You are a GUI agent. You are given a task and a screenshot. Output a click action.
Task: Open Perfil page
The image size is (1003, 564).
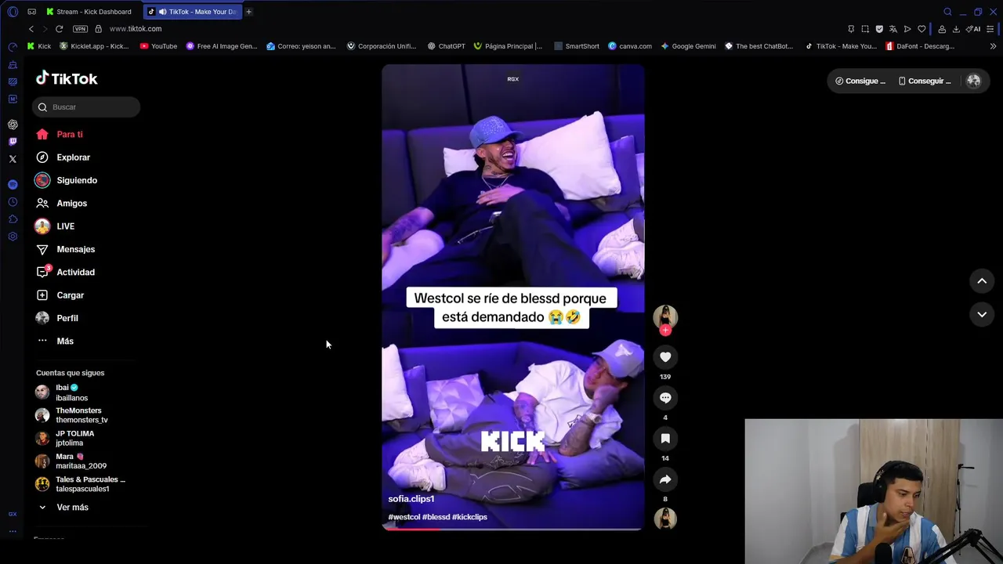pos(57,318)
